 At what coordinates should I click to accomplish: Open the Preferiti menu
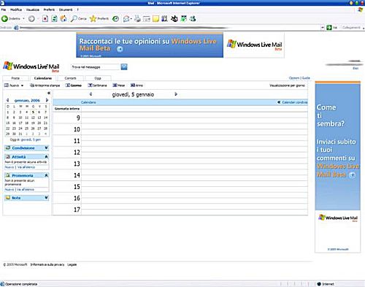[x=49, y=9]
